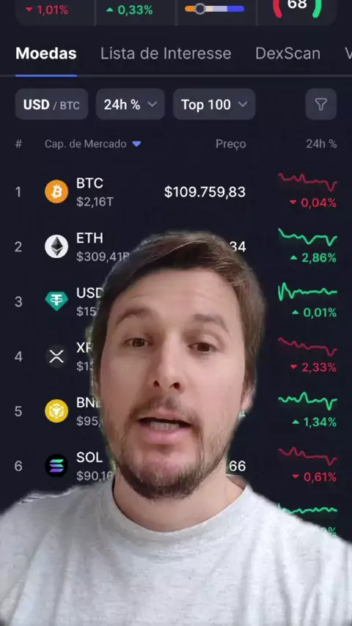This screenshot has height=626, width=352.
Task: Toggle the USD / BTC currency switch
Action: pyautogui.click(x=51, y=104)
